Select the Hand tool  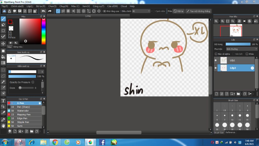[x=3, y=126]
